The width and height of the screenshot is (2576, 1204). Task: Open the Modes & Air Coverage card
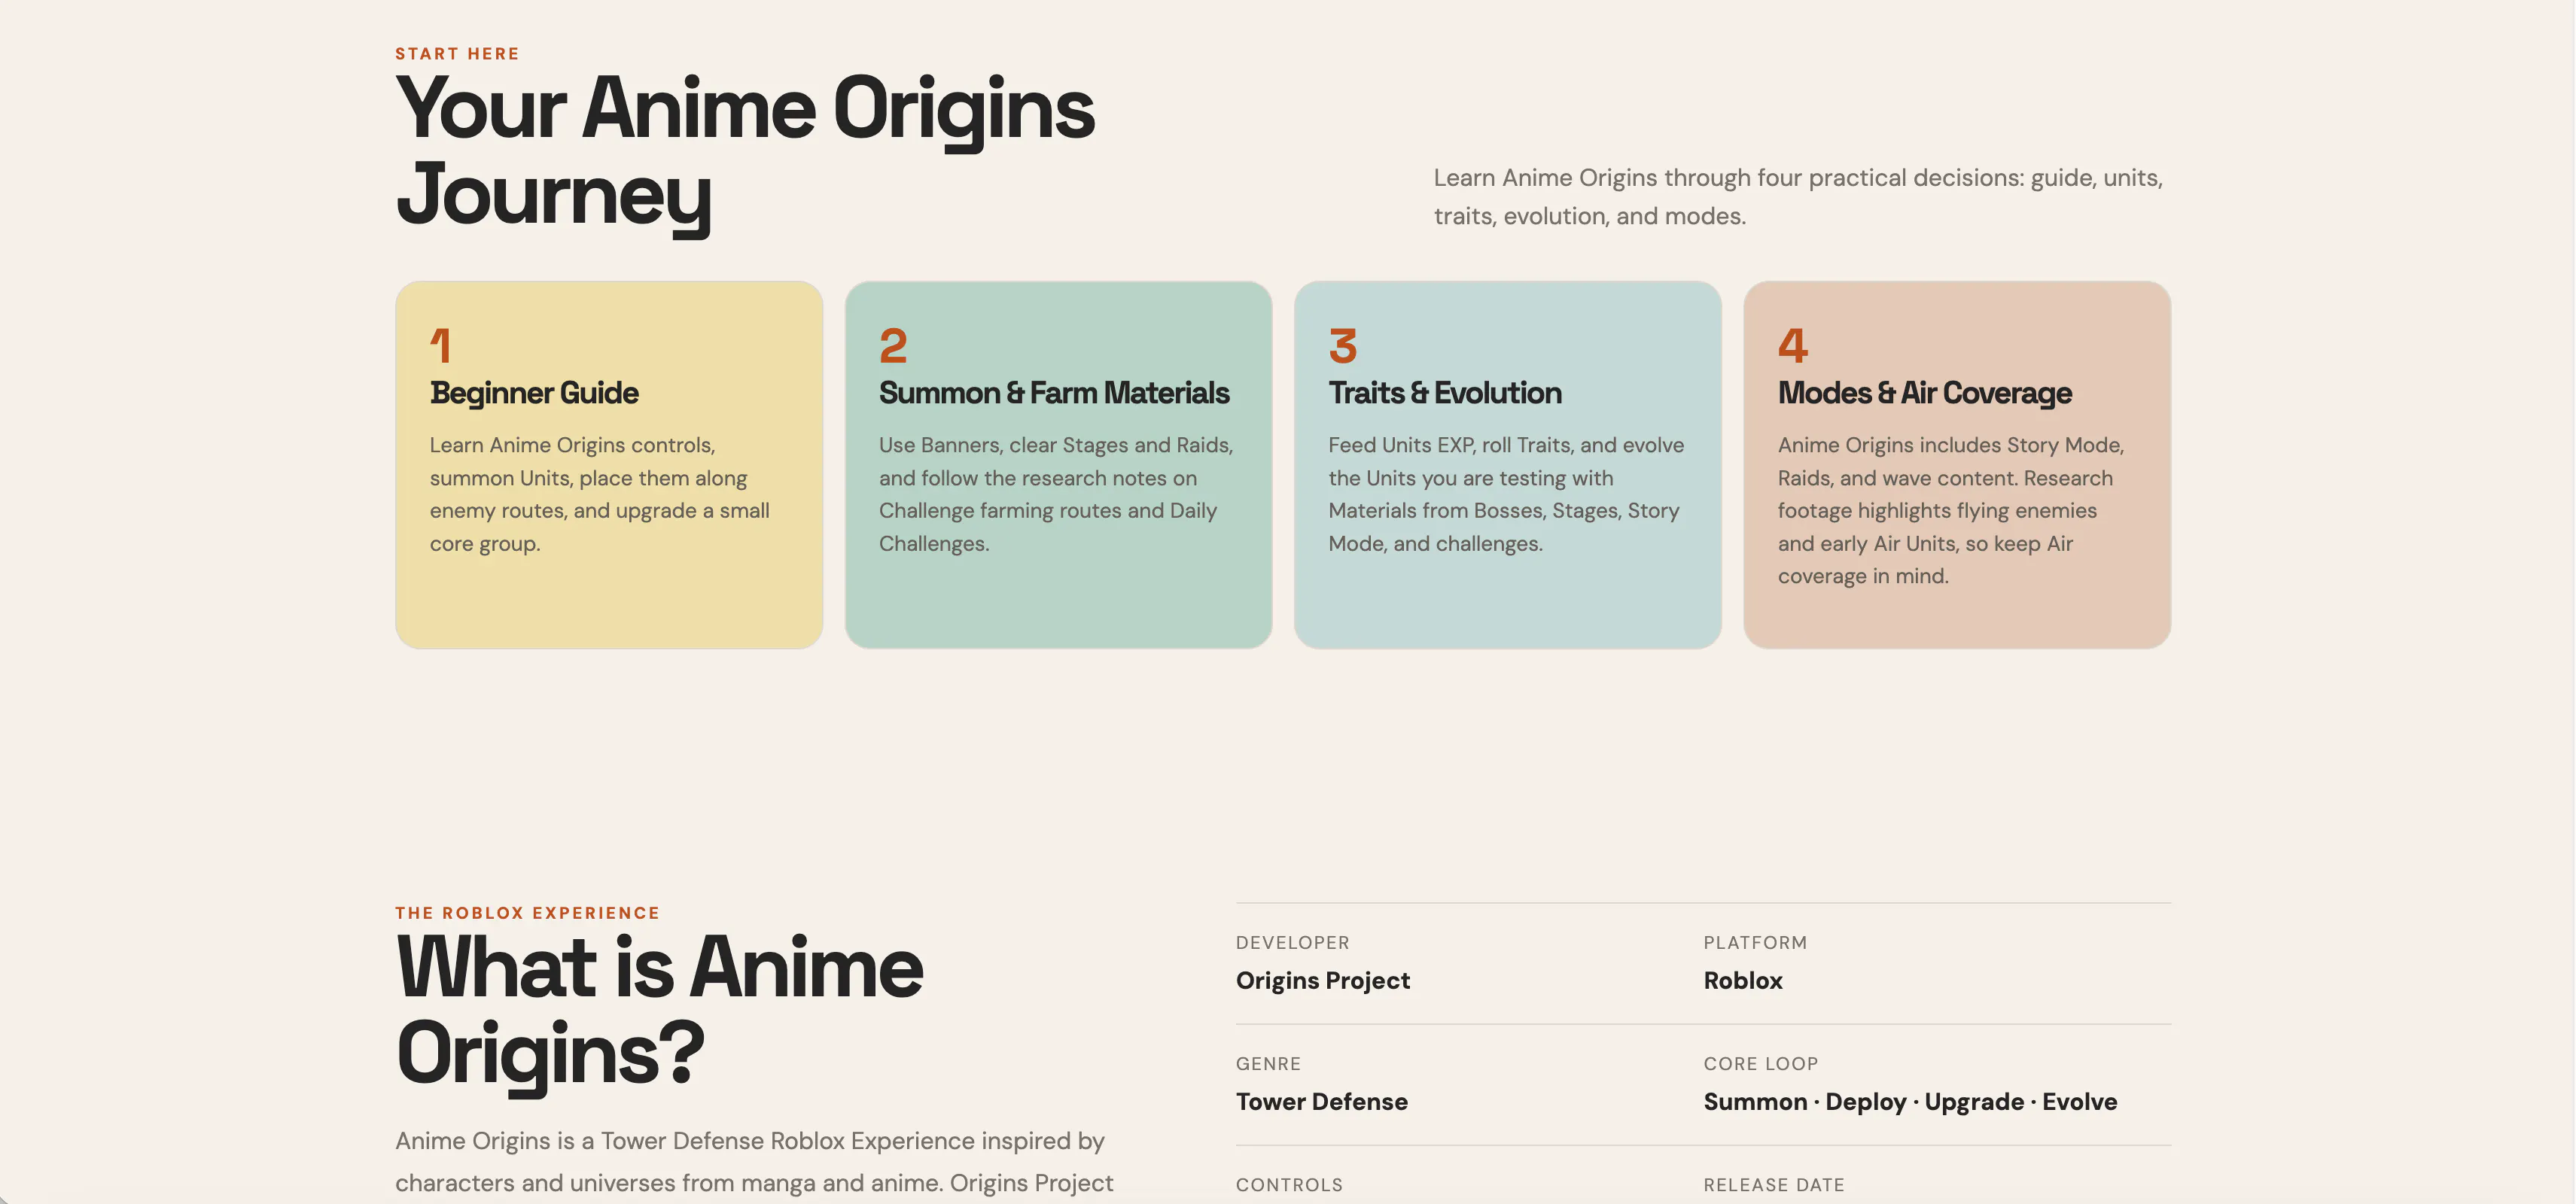[x=1957, y=465]
